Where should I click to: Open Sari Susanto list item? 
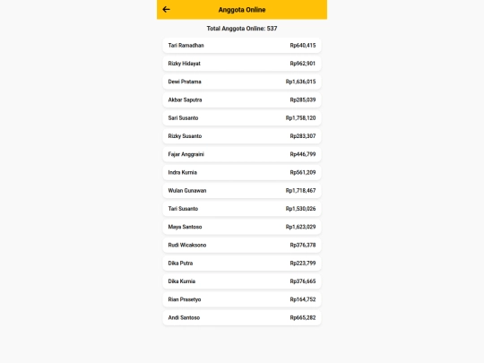242,118
